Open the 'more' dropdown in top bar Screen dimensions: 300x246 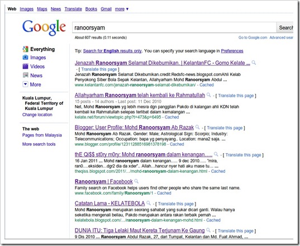tap(122, 9)
